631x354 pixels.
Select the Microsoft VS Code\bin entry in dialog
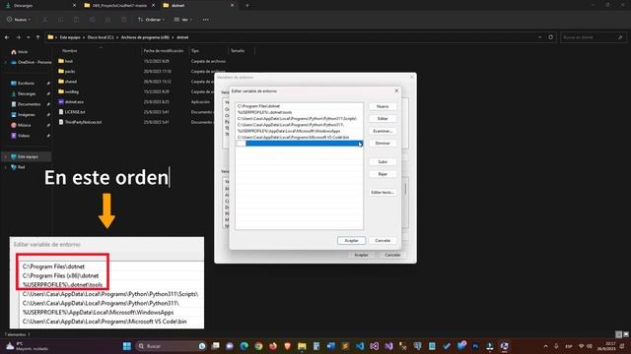click(x=299, y=138)
